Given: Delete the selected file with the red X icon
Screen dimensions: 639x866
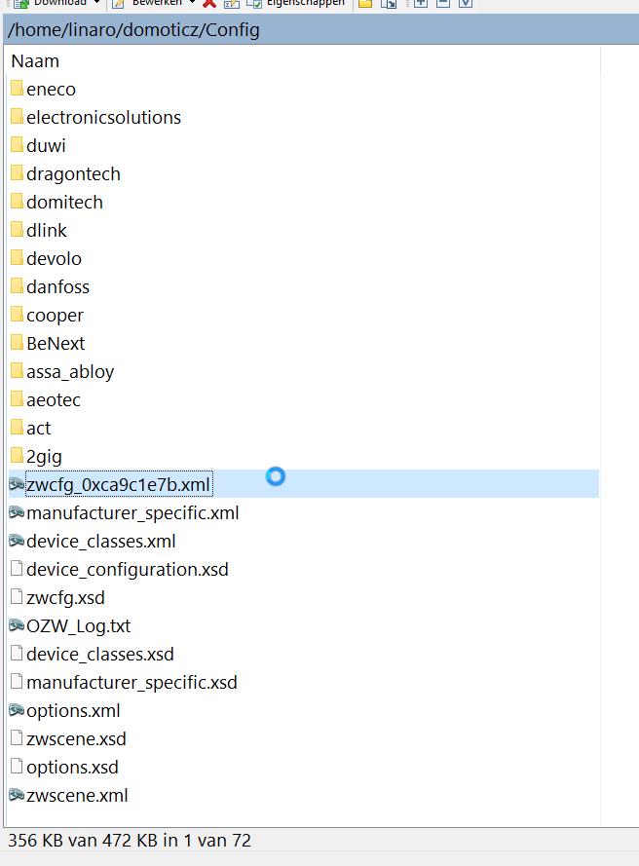Looking at the screenshot, I should point(207,4).
